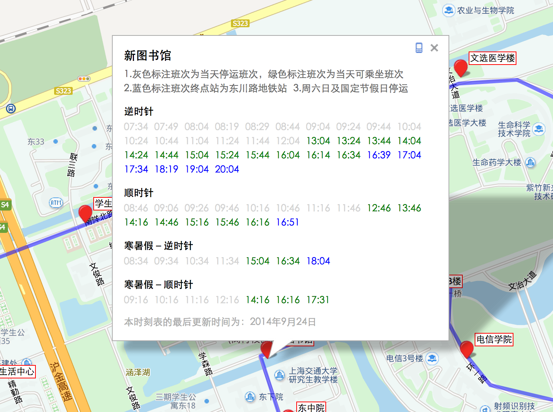Viewport: 553px width, 412px height.
Task: Close the 新图书馆 info popup
Action: point(434,48)
